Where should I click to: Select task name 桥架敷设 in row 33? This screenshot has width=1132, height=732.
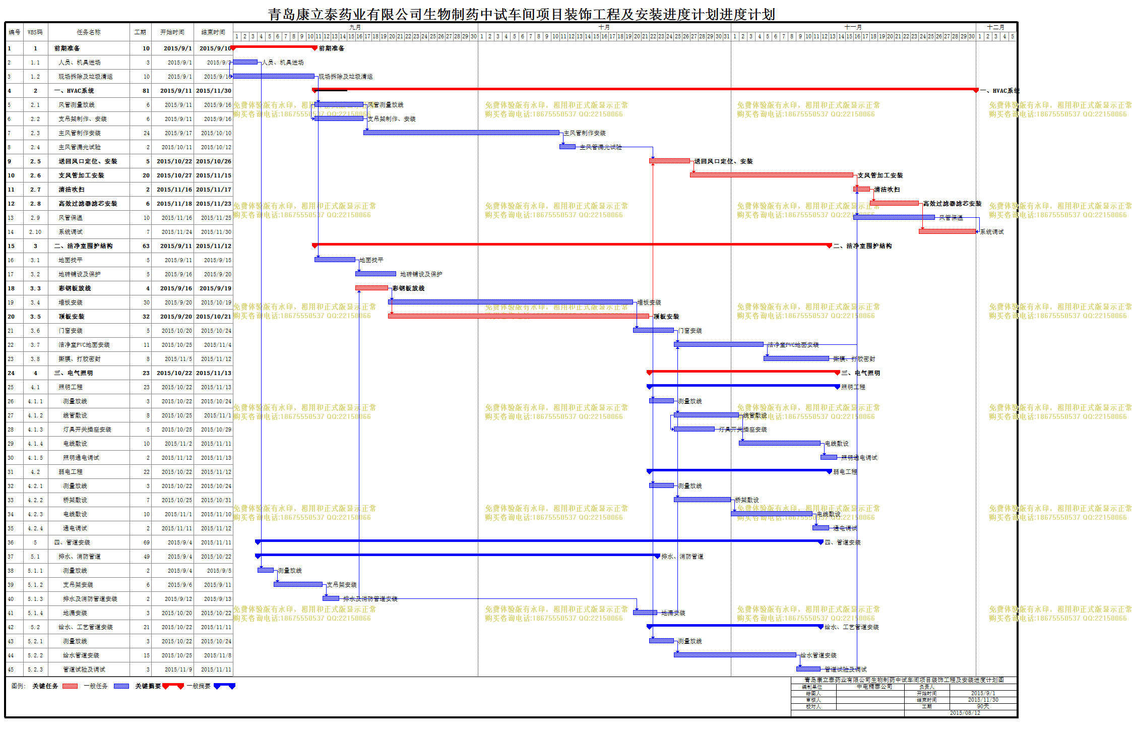[75, 500]
